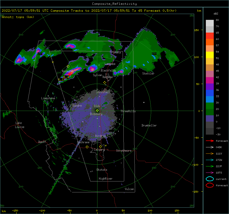The width and height of the screenshot is (229, 214).
Task: Click the asterisk marker above Limestone
Action: (48, 96)
